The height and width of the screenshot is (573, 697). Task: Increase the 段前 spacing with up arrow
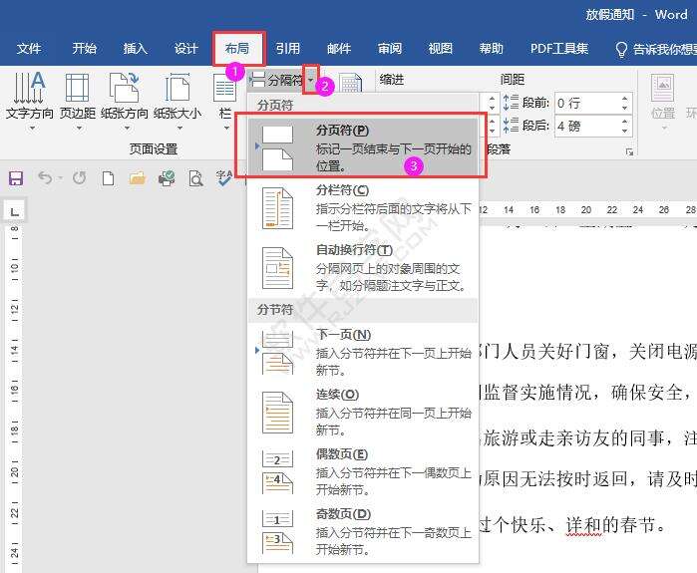624,99
